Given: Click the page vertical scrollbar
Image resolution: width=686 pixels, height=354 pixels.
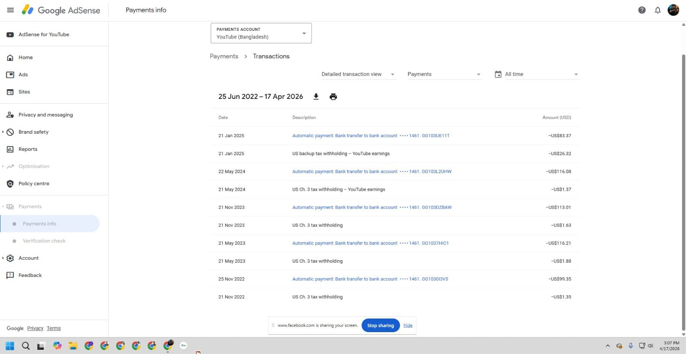Looking at the screenshot, I should [683, 192].
